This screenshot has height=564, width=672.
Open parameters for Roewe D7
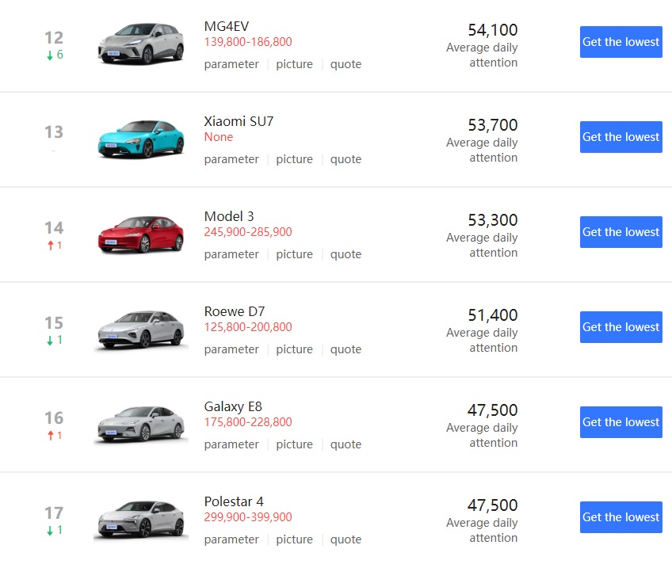(231, 349)
